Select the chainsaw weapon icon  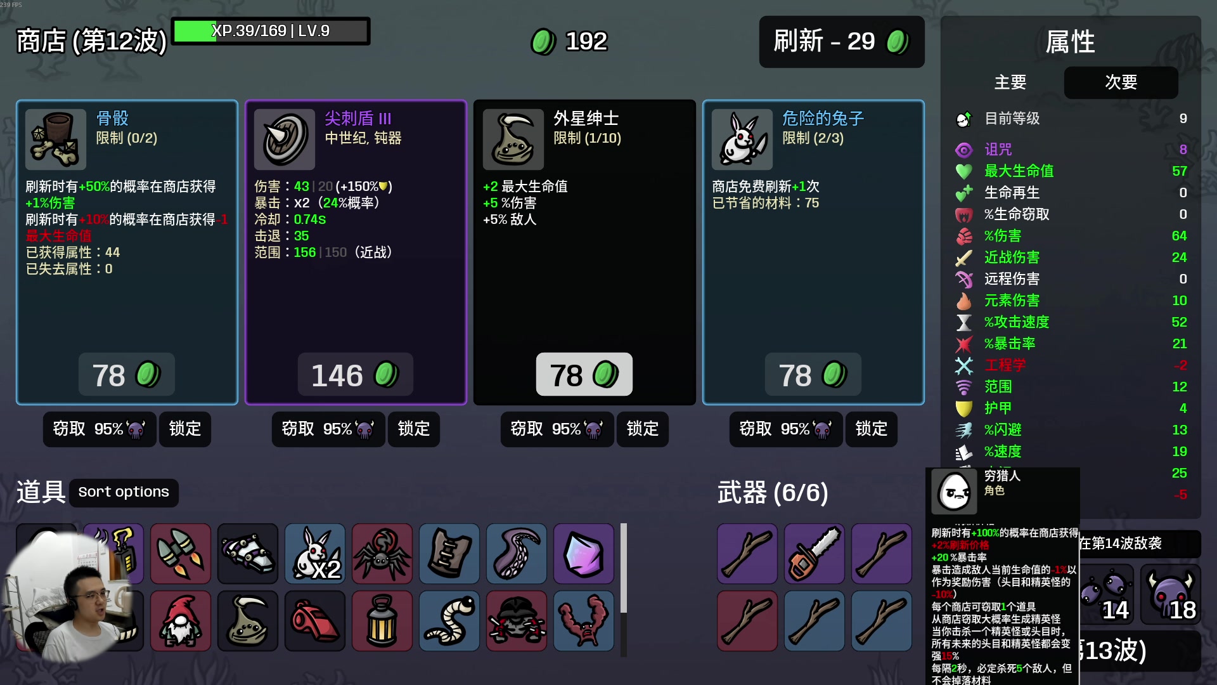click(815, 554)
